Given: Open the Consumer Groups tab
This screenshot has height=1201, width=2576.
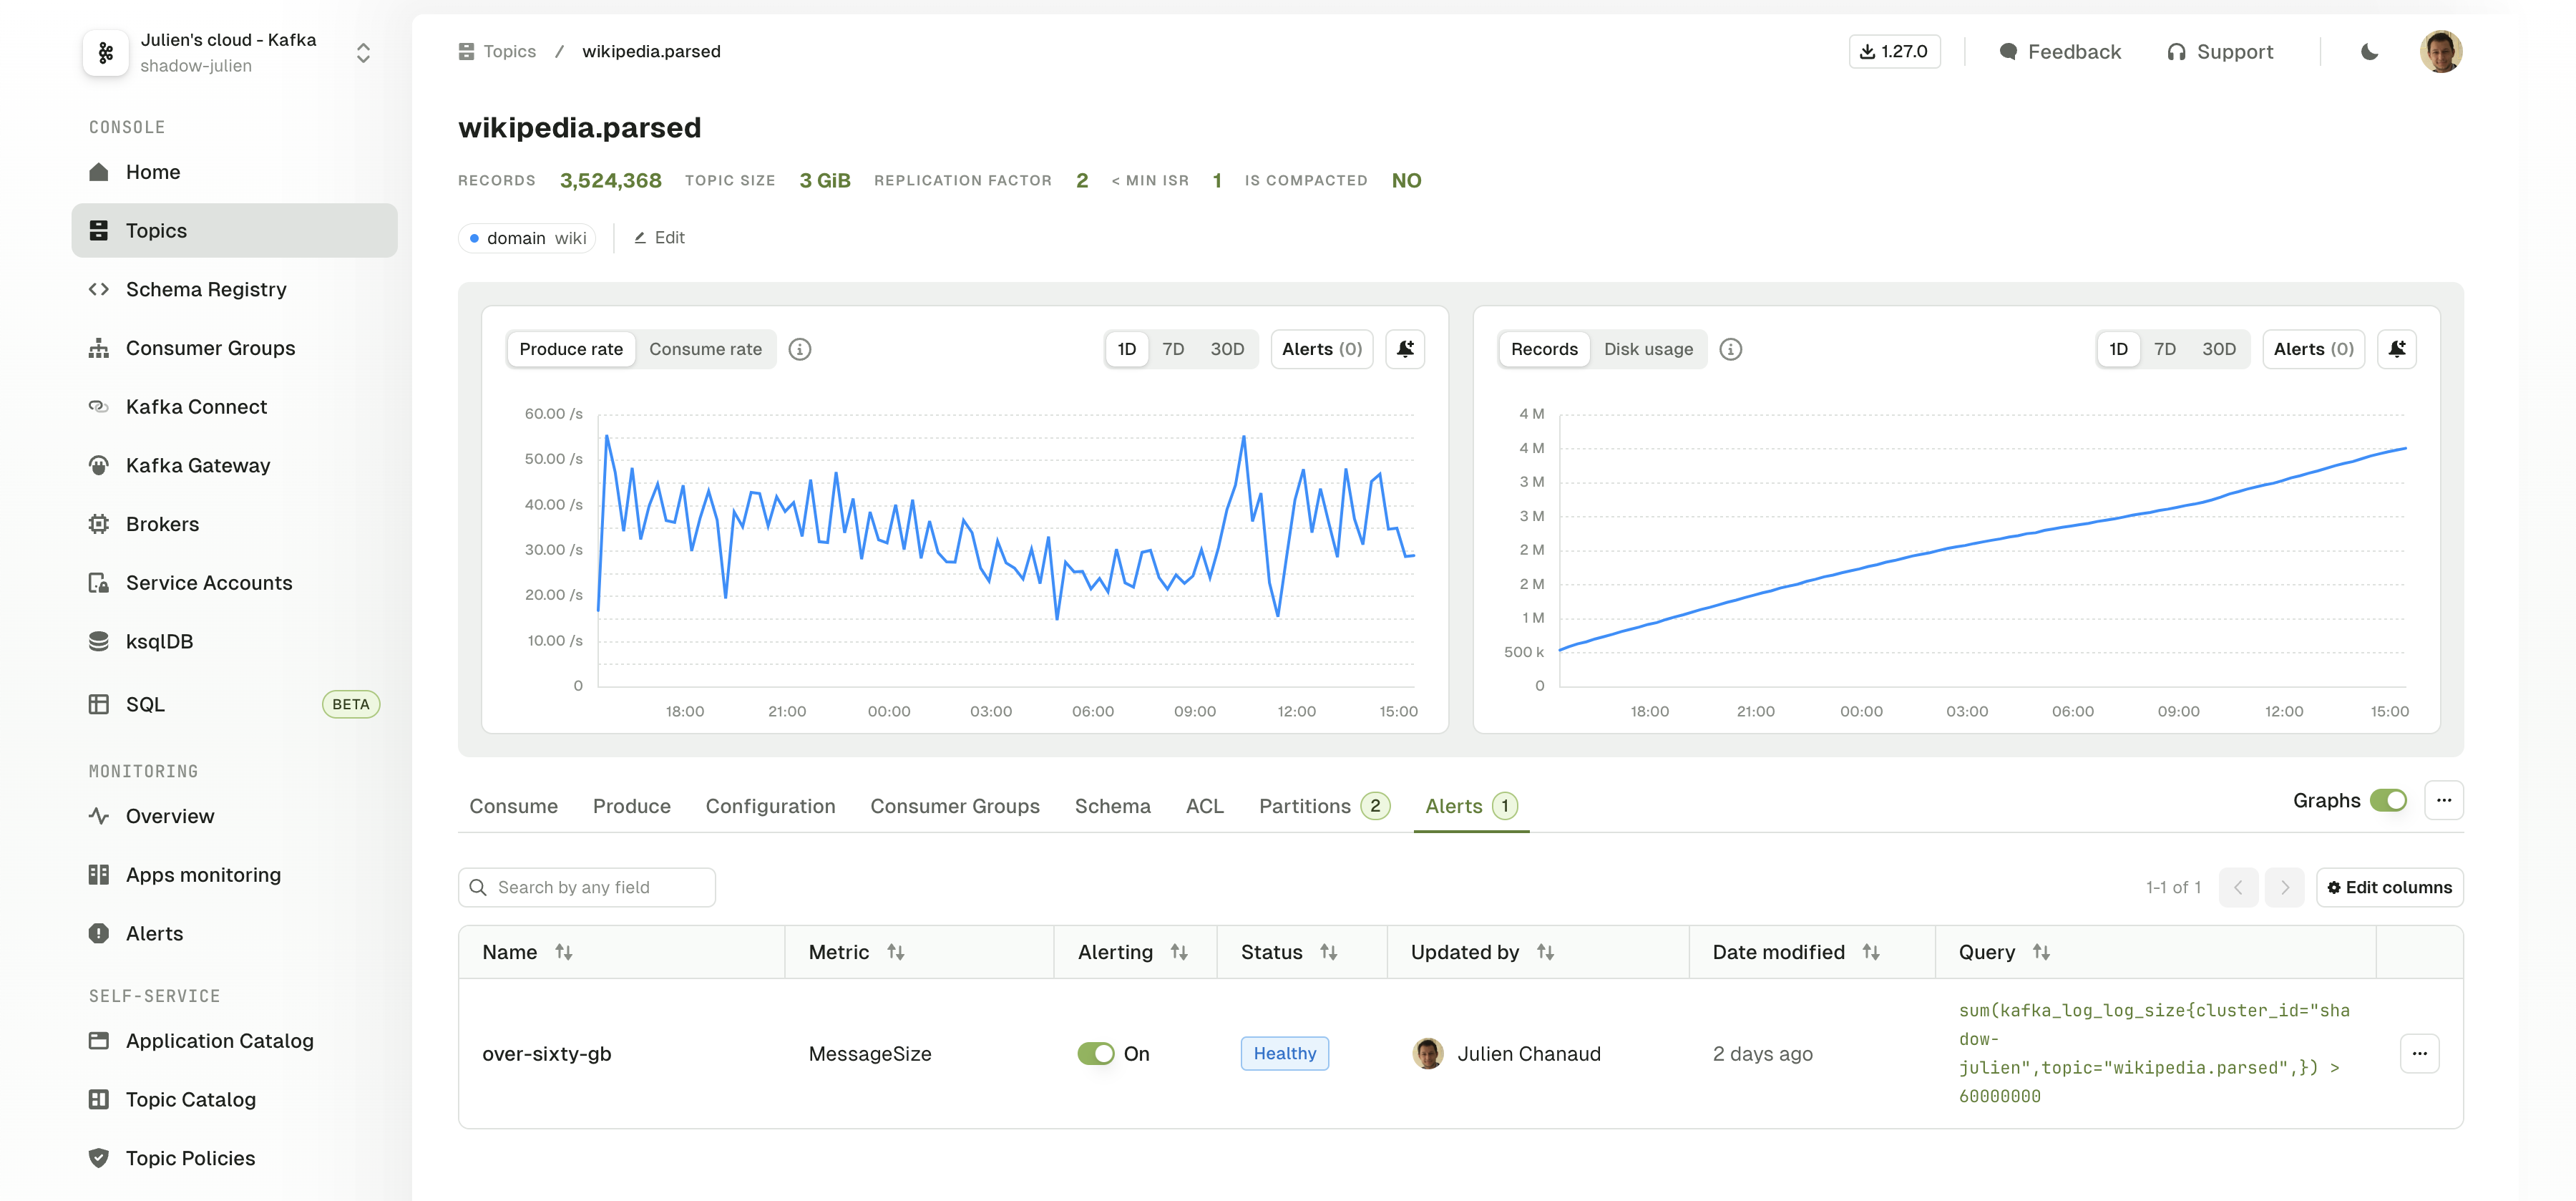Looking at the screenshot, I should tap(955, 806).
